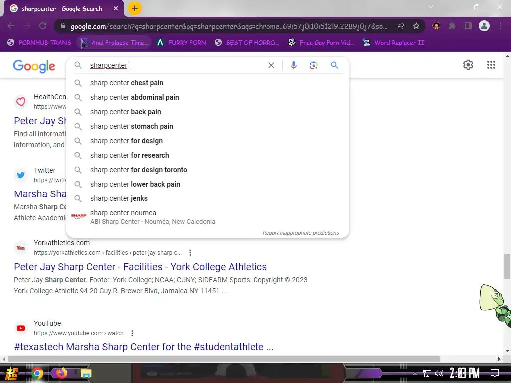Reload the current page
511x383 pixels.
43,26
